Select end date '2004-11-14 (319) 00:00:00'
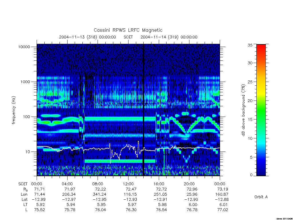The image size is (293, 220). 169,37
